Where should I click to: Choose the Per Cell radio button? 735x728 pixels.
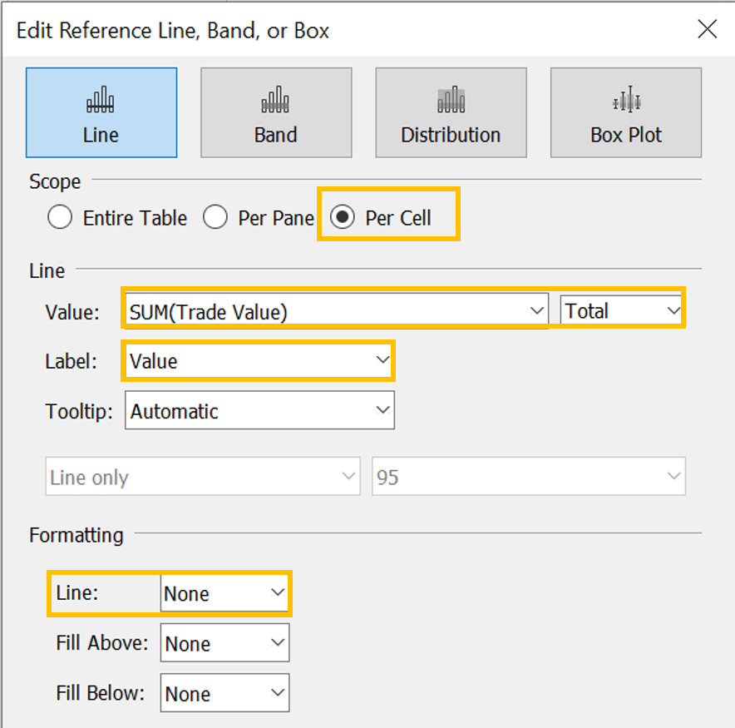342,218
